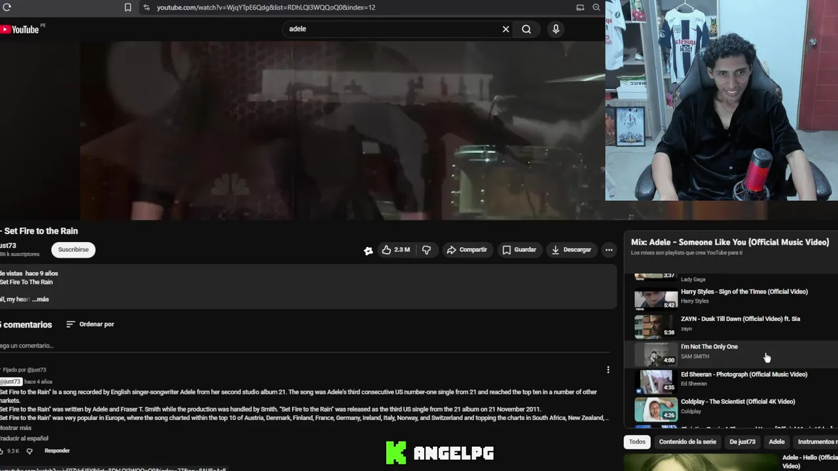The image size is (838, 471).
Task: Click the video title 'Set Fire to the Rain'
Action: [x=41, y=231]
